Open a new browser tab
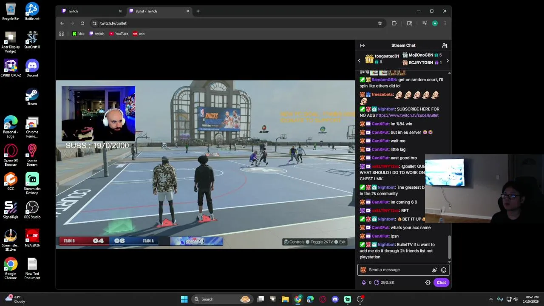This screenshot has height=306, width=544. tap(198, 11)
